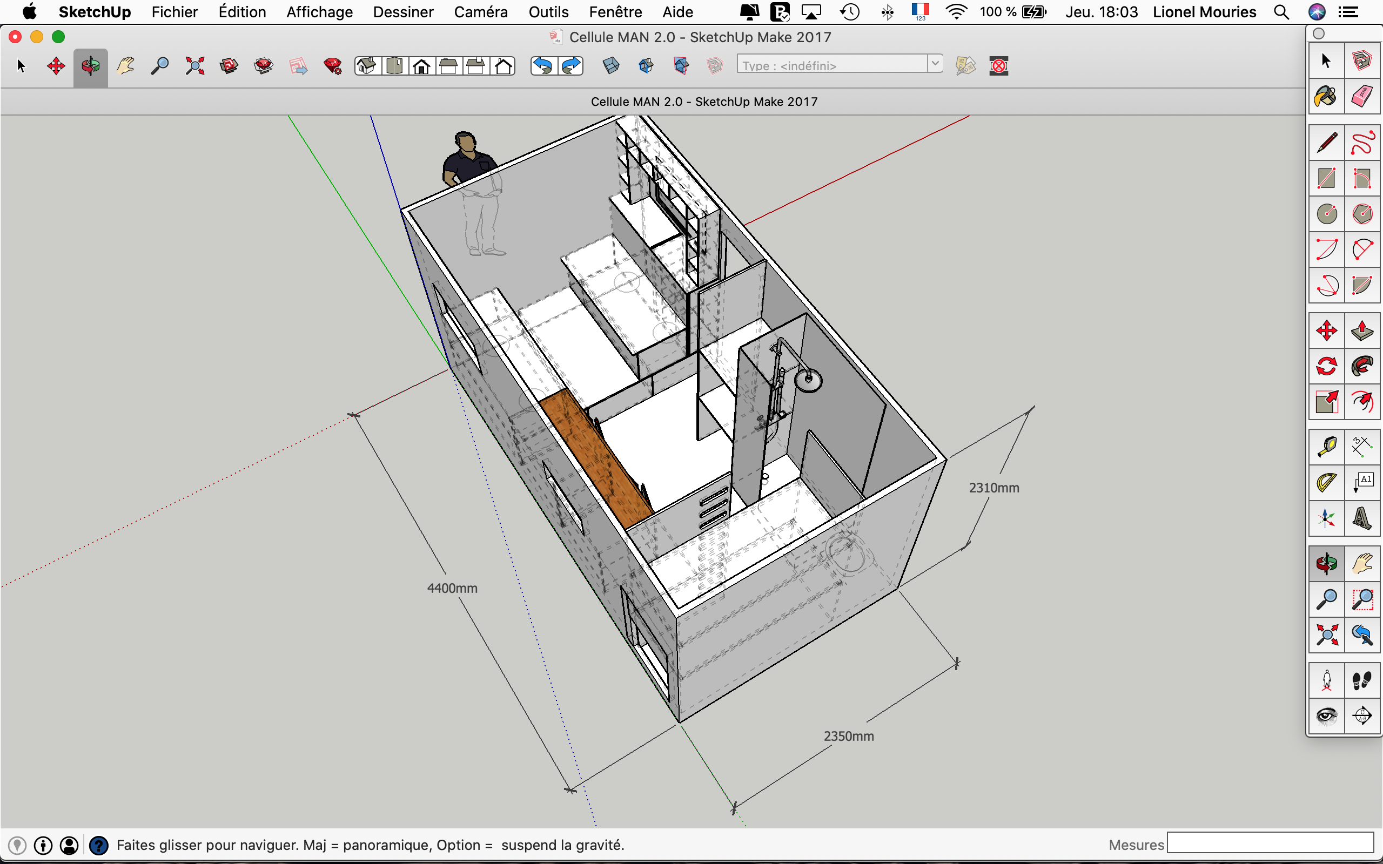Select the pink Eraser tool
Screen dimensions: 1383x864
pyautogui.click(x=1362, y=96)
